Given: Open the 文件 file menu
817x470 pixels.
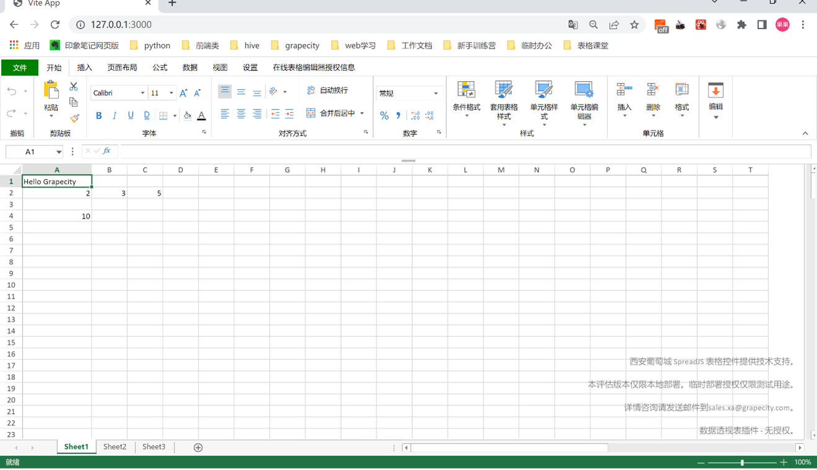Looking at the screenshot, I should (x=20, y=67).
